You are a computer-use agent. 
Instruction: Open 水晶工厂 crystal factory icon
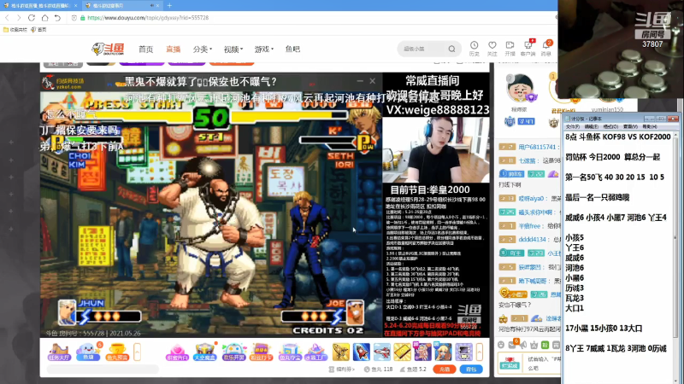[x=316, y=352]
